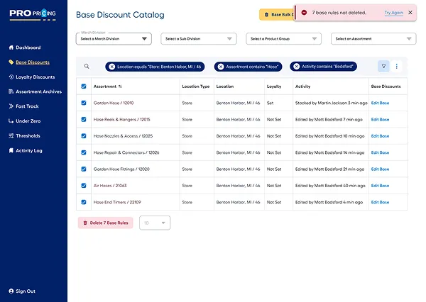Click the Activity column header
This screenshot has width=426, height=302.
[x=302, y=86]
